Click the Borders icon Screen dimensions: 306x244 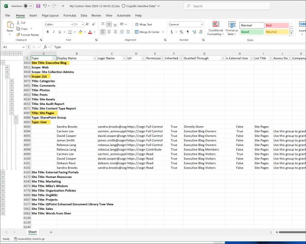point(70,32)
